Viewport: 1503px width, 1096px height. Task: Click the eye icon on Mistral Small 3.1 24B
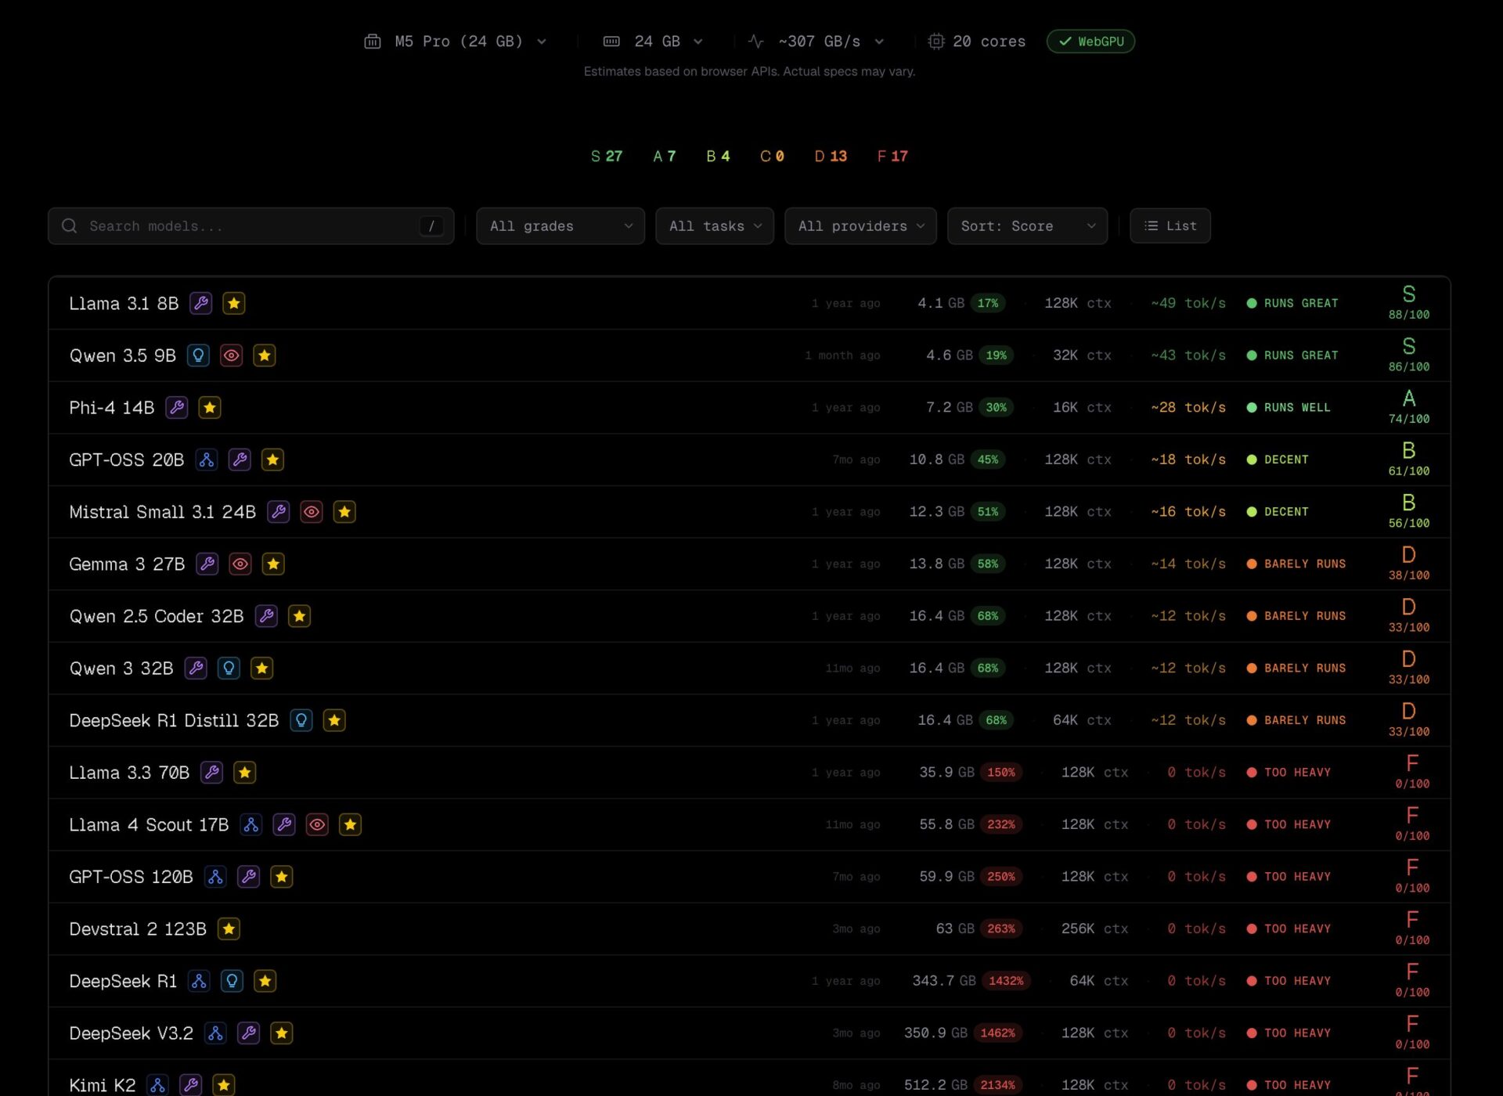[312, 512]
